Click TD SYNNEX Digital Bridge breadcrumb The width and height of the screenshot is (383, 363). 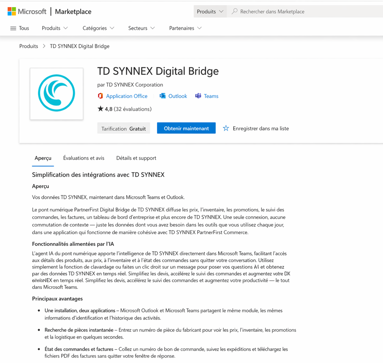click(80, 46)
